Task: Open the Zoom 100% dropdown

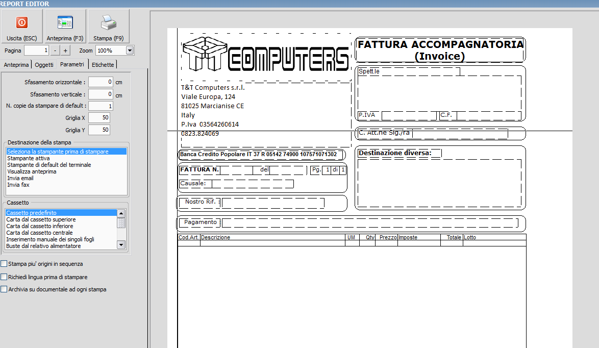Action: (x=130, y=51)
